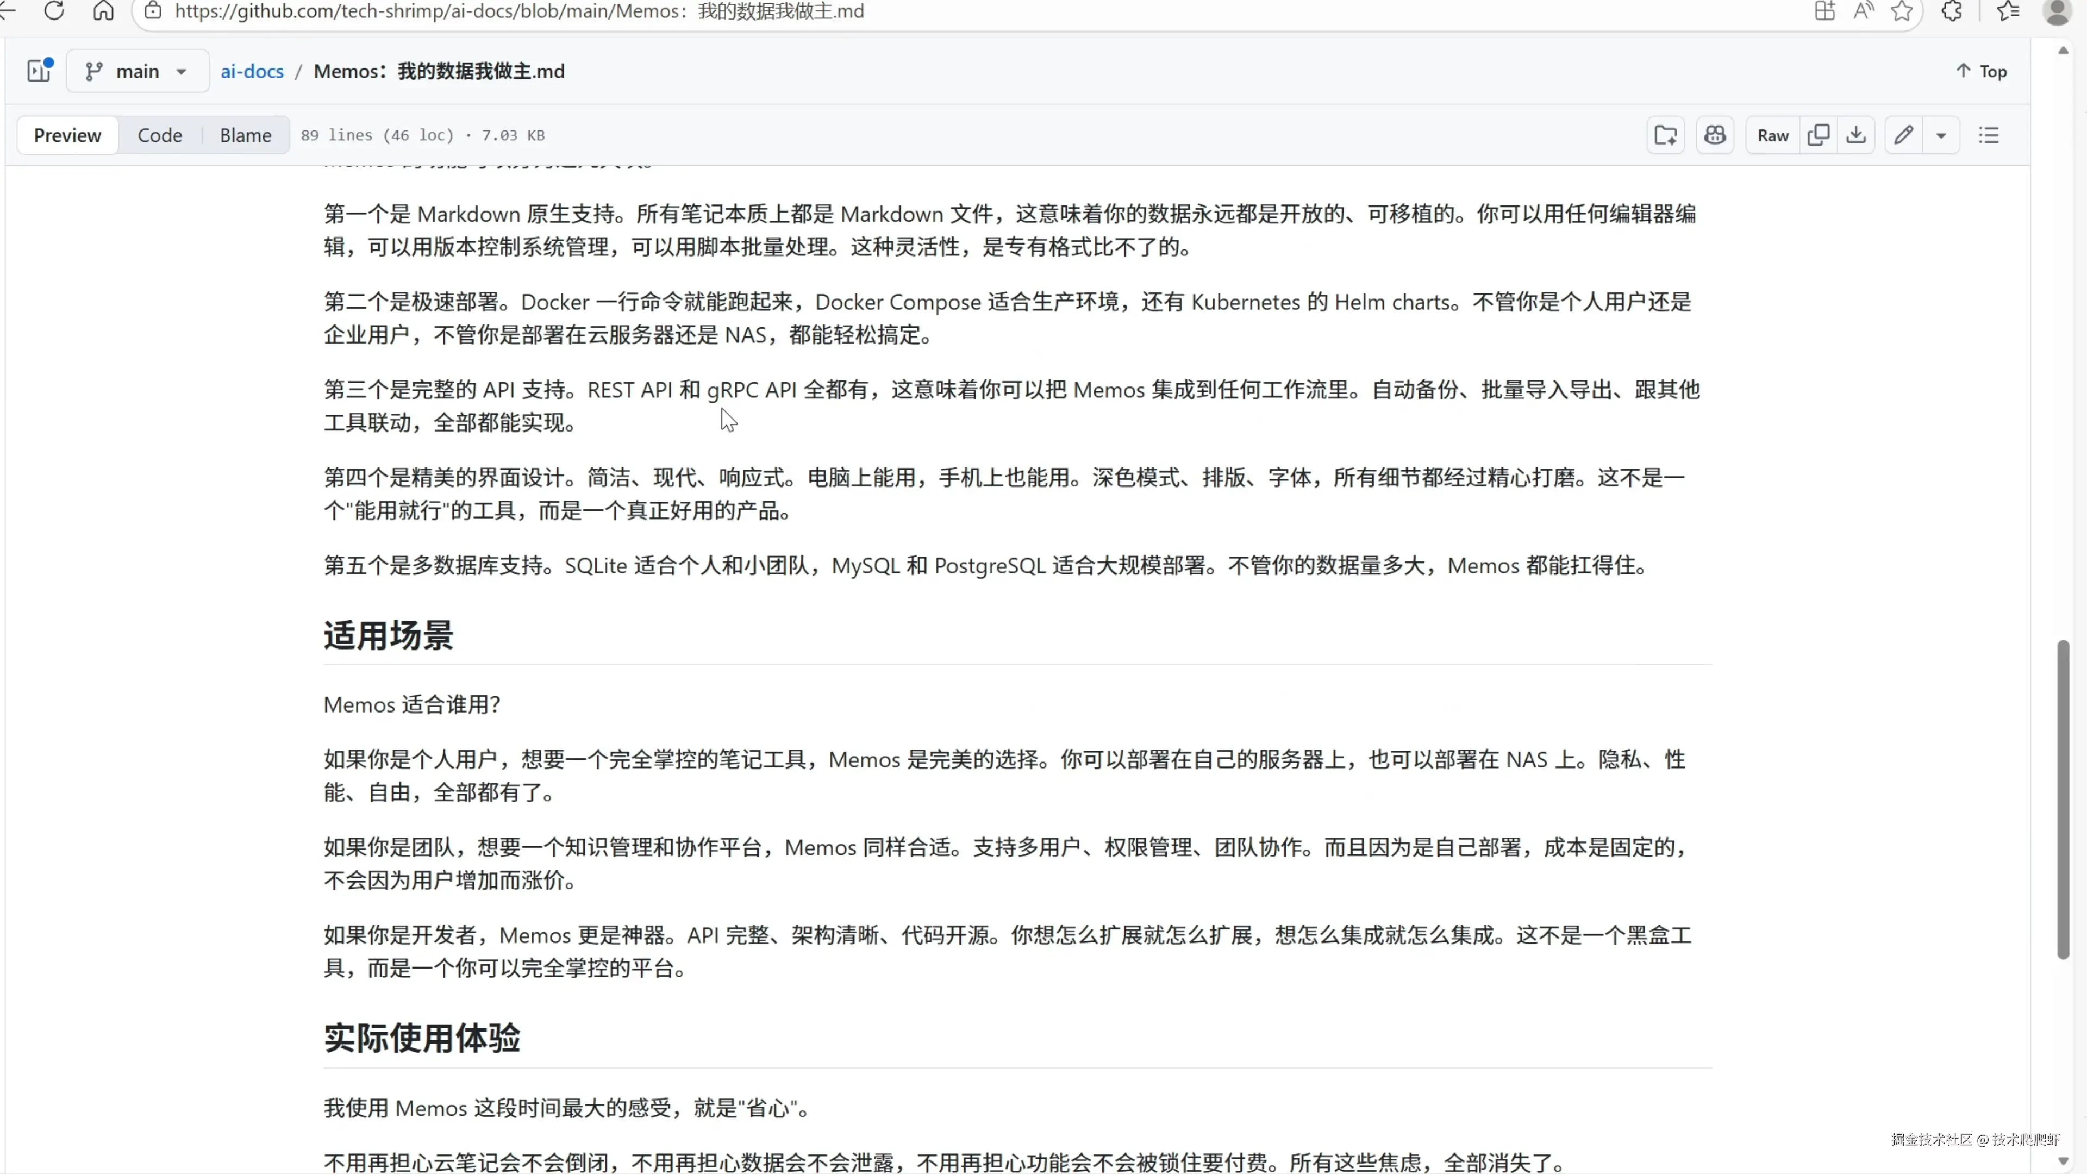Click the browser home icon
This screenshot has width=2087, height=1174.
[103, 11]
